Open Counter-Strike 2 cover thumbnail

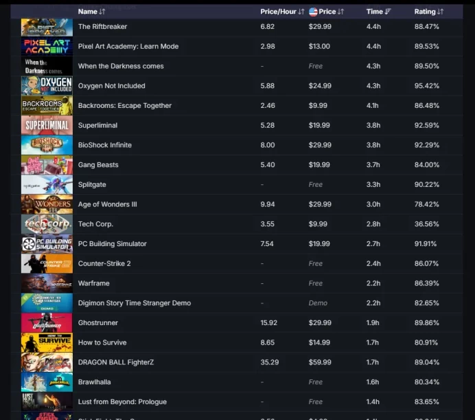coord(47,263)
